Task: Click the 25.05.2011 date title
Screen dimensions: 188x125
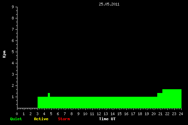Action: [x=109, y=4]
